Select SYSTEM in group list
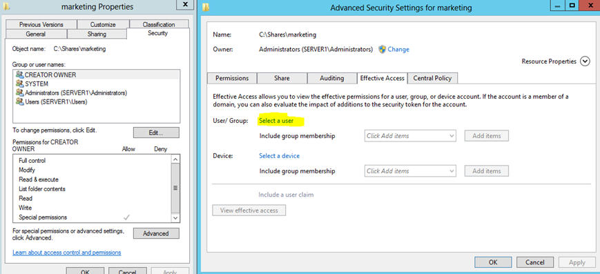 97,84
